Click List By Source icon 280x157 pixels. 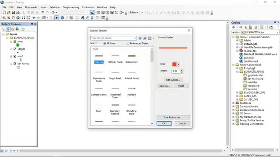click(x=8, y=29)
